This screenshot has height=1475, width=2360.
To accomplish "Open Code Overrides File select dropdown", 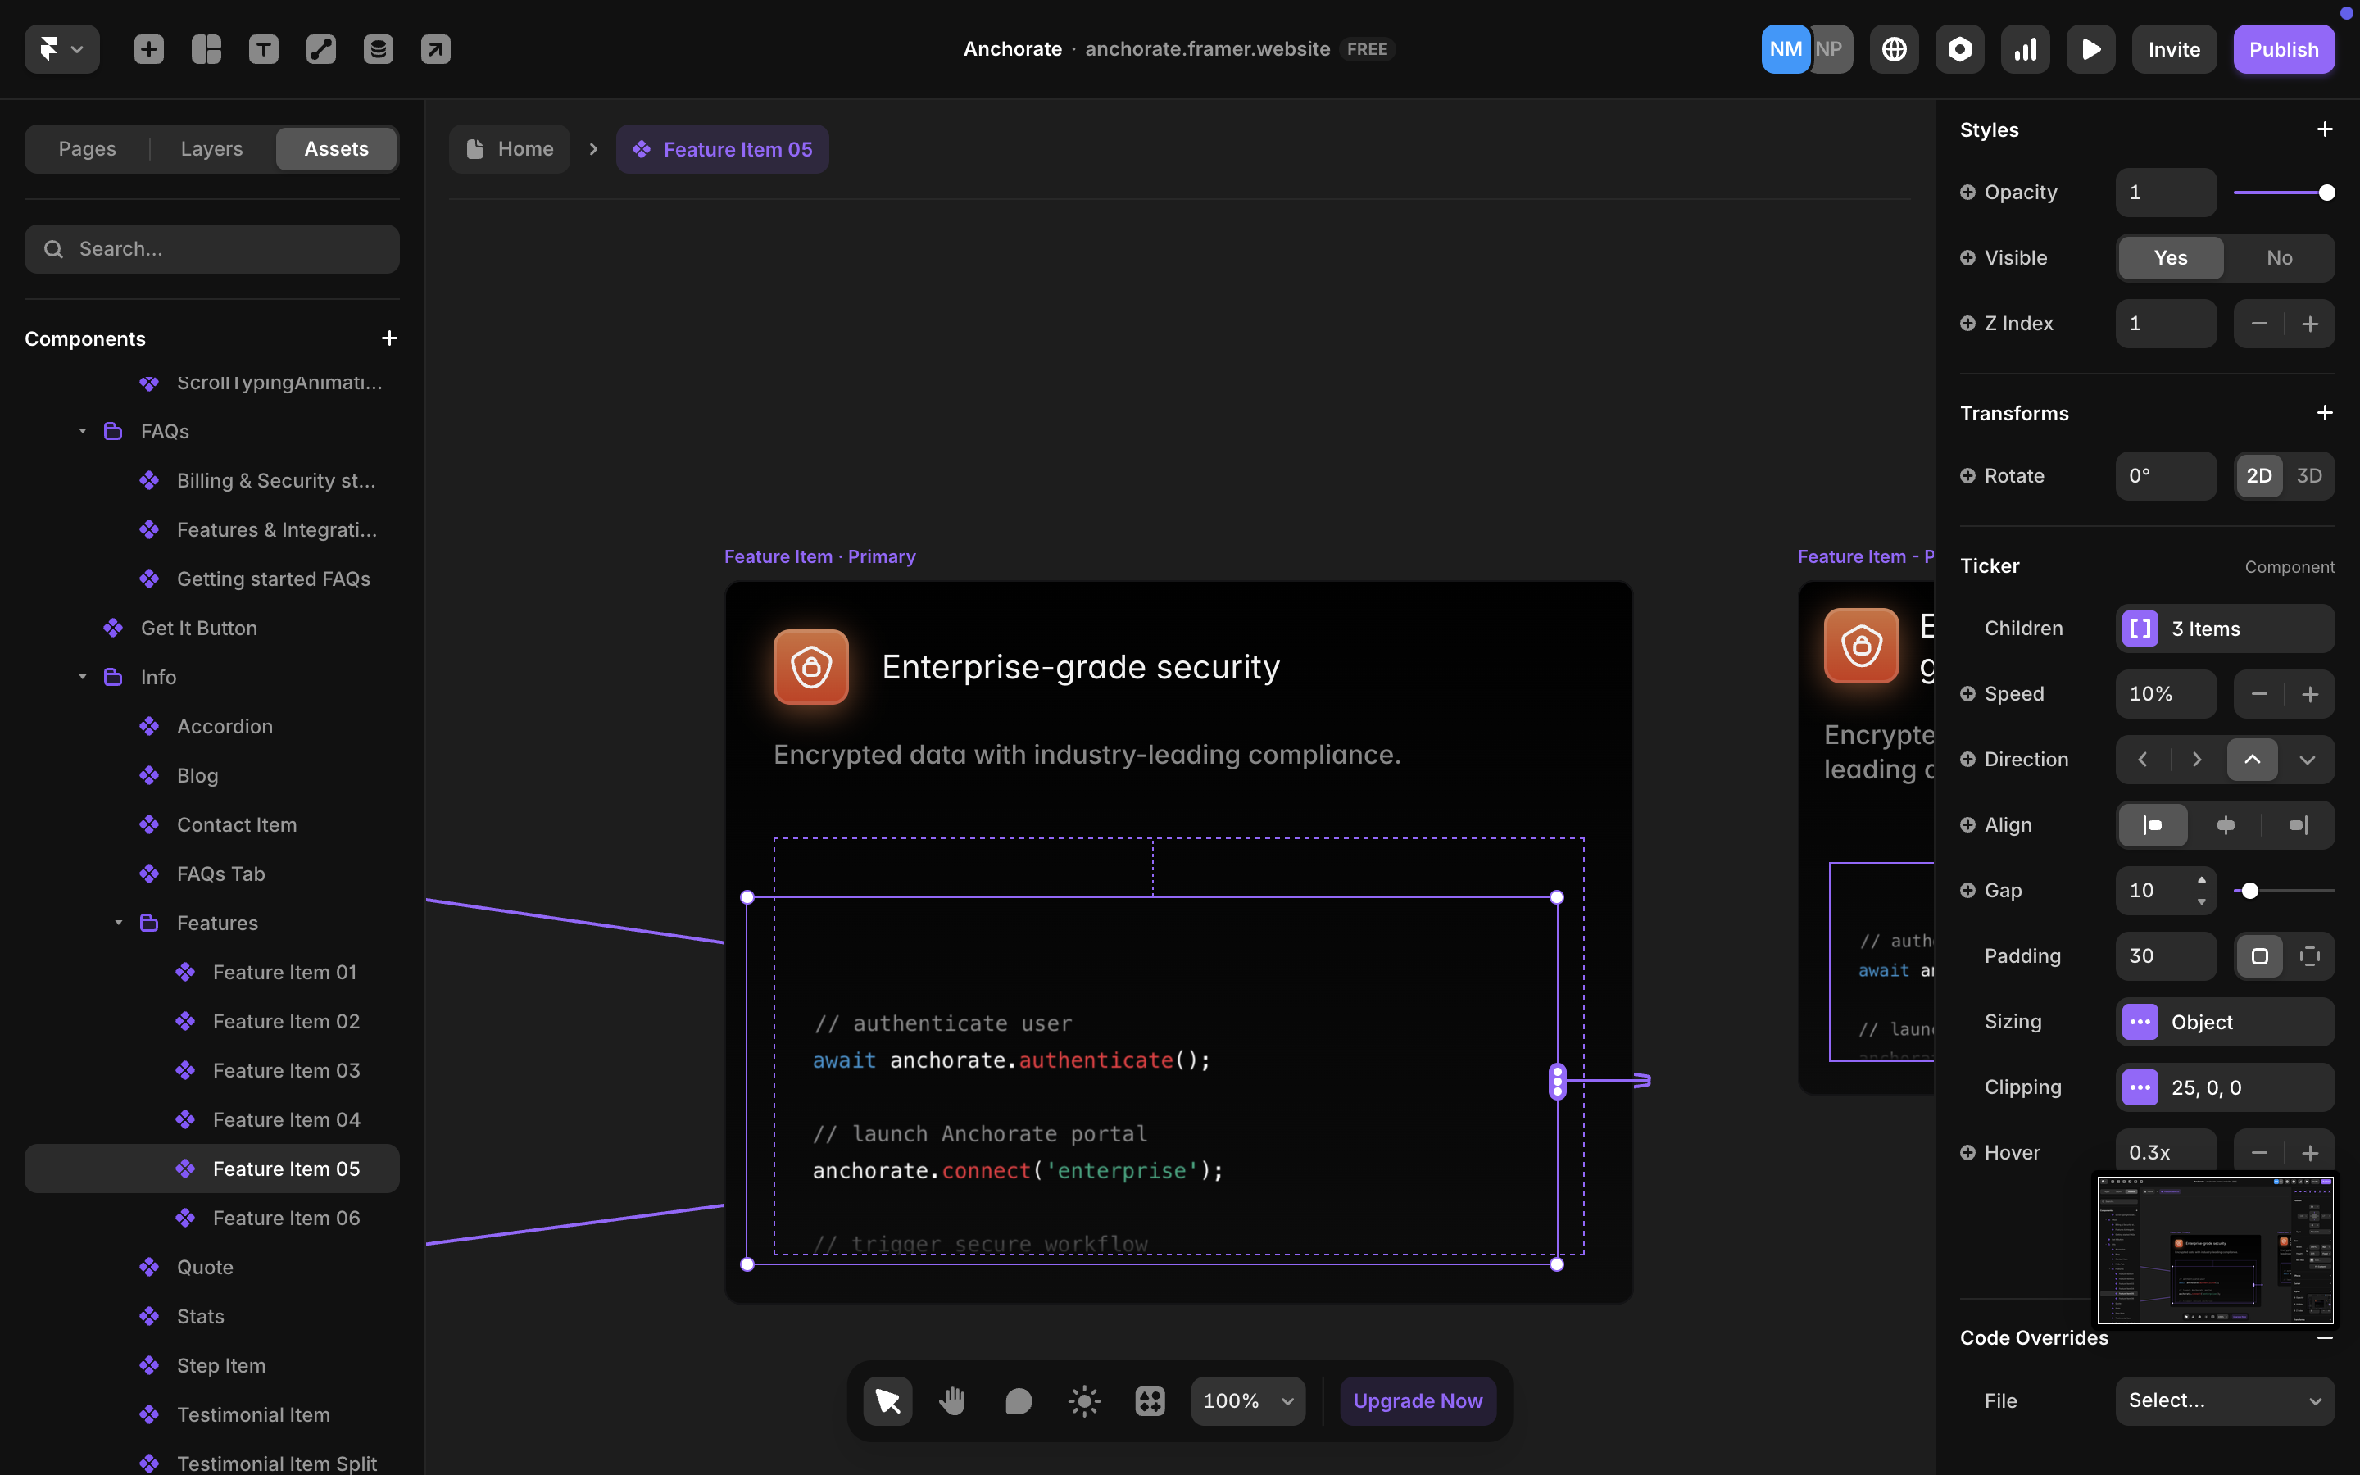I will [x=2223, y=1401].
